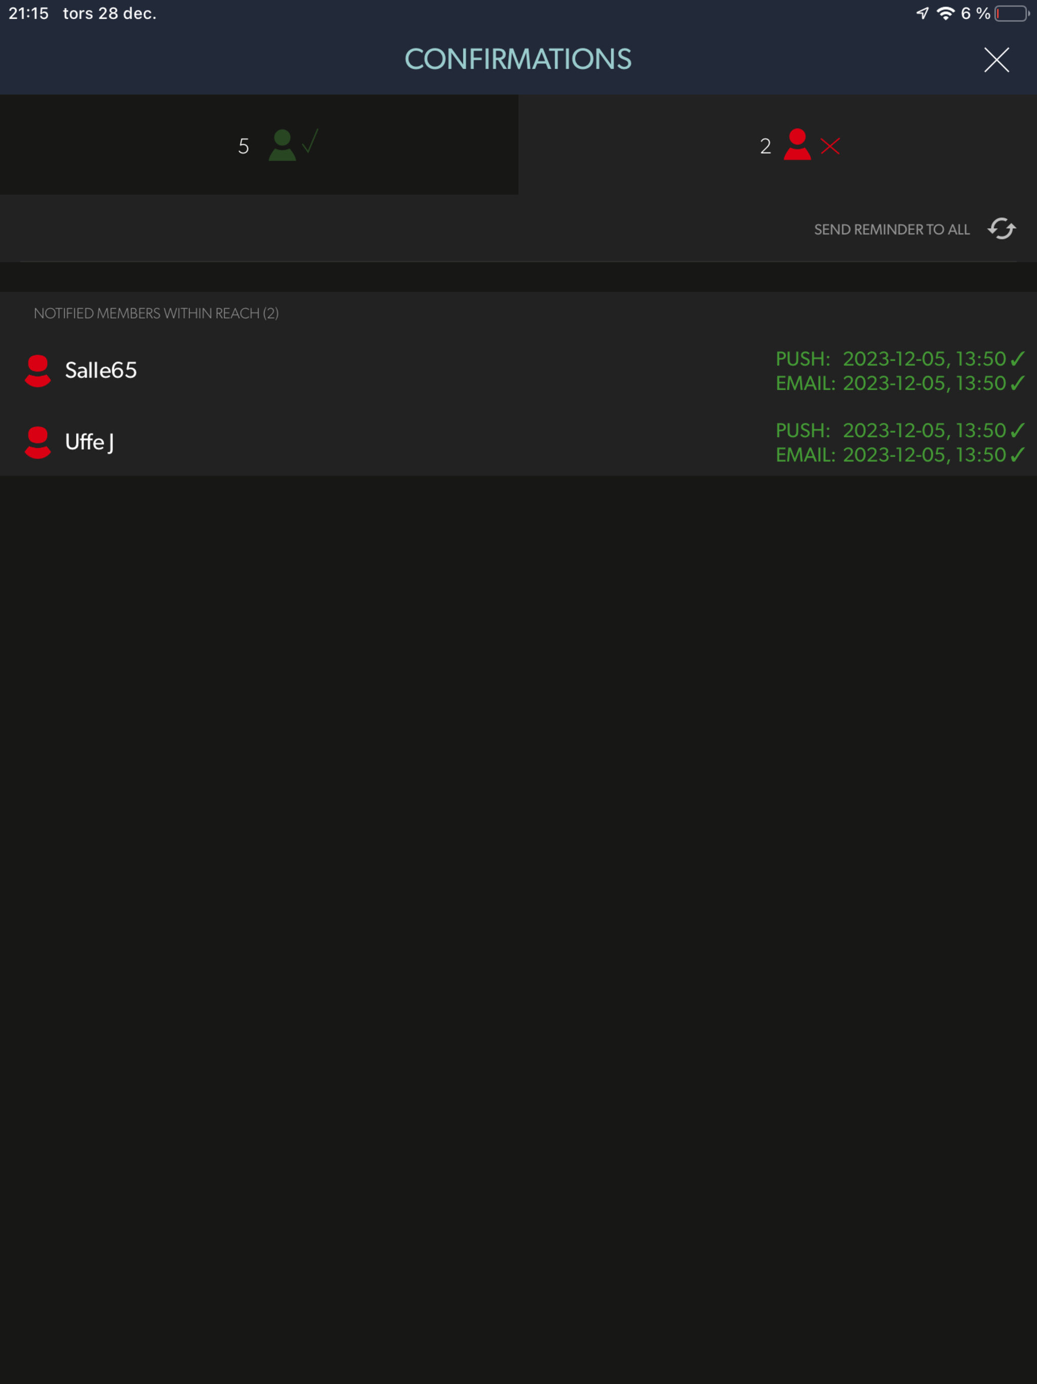Viewport: 1037px width, 1384px height.
Task: Click the red X next to unconfirmed icon
Action: click(830, 146)
